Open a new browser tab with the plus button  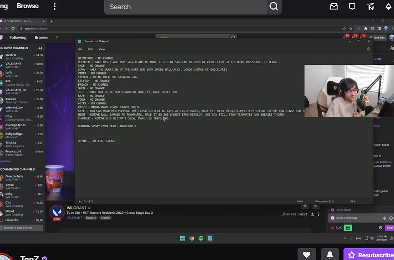51,21
